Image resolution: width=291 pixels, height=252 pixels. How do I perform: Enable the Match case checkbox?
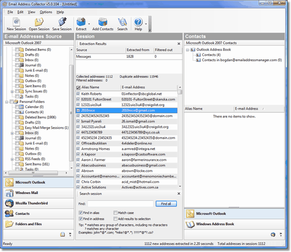[115, 213]
